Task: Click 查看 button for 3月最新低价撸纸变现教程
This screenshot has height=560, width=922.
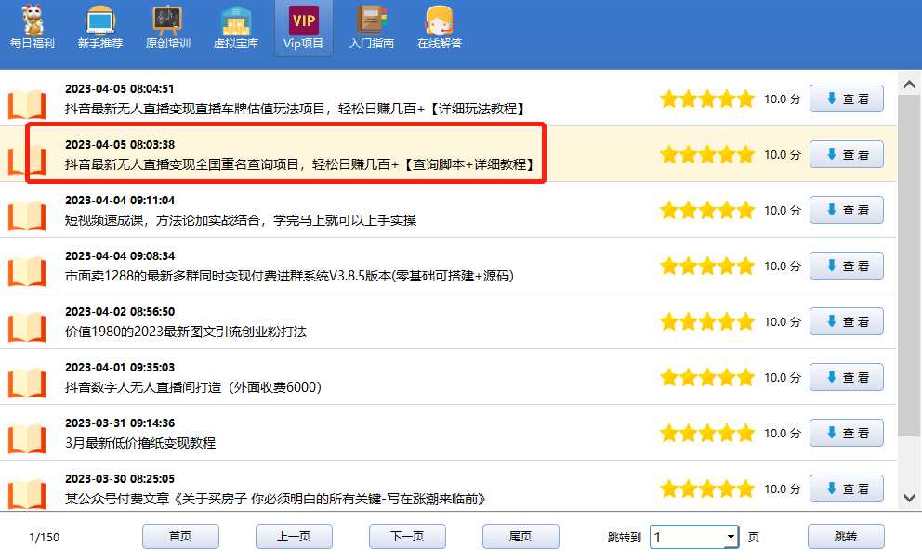Action: (x=846, y=433)
